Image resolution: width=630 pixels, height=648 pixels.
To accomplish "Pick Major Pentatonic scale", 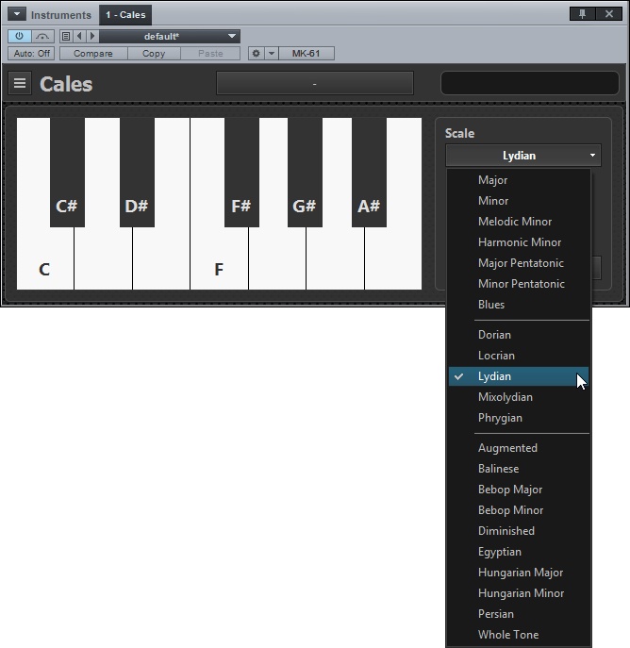I will coord(519,263).
